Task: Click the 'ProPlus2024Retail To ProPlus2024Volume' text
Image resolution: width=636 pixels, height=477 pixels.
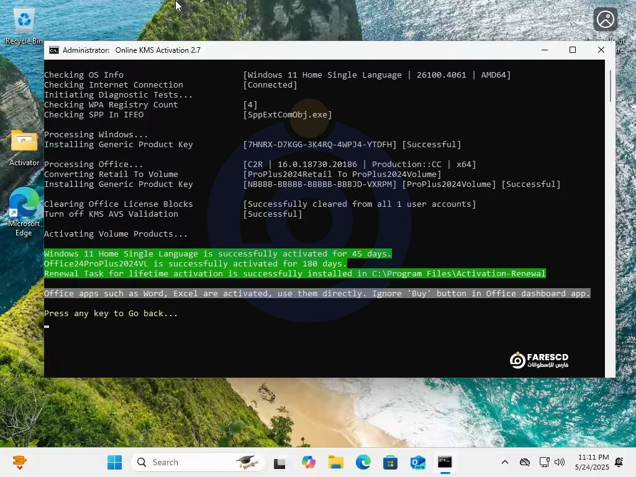Action: [342, 175]
